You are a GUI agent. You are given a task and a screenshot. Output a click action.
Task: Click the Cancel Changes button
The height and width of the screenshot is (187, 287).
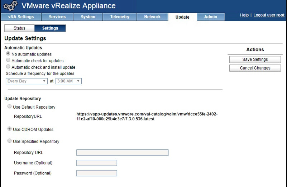[x=255, y=68]
